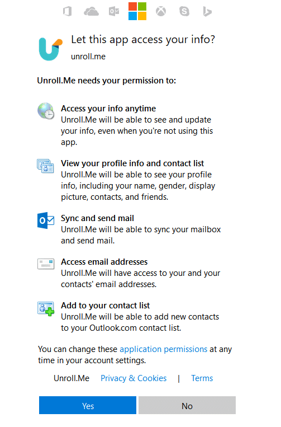
Task: Open the OneDrive cloud icon
Action: 91,12
